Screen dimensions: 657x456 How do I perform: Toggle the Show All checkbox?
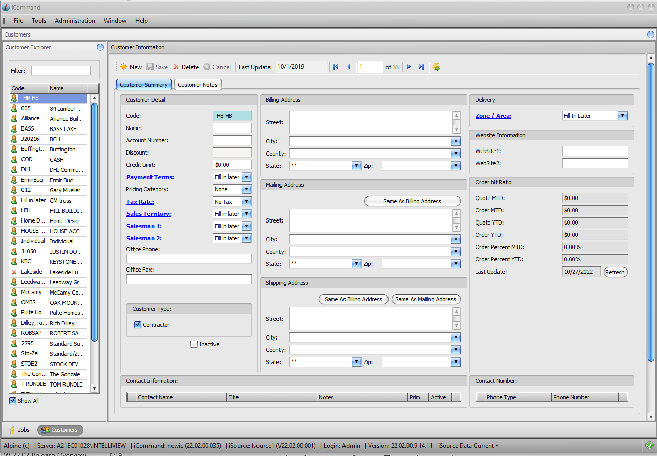pyautogui.click(x=13, y=400)
